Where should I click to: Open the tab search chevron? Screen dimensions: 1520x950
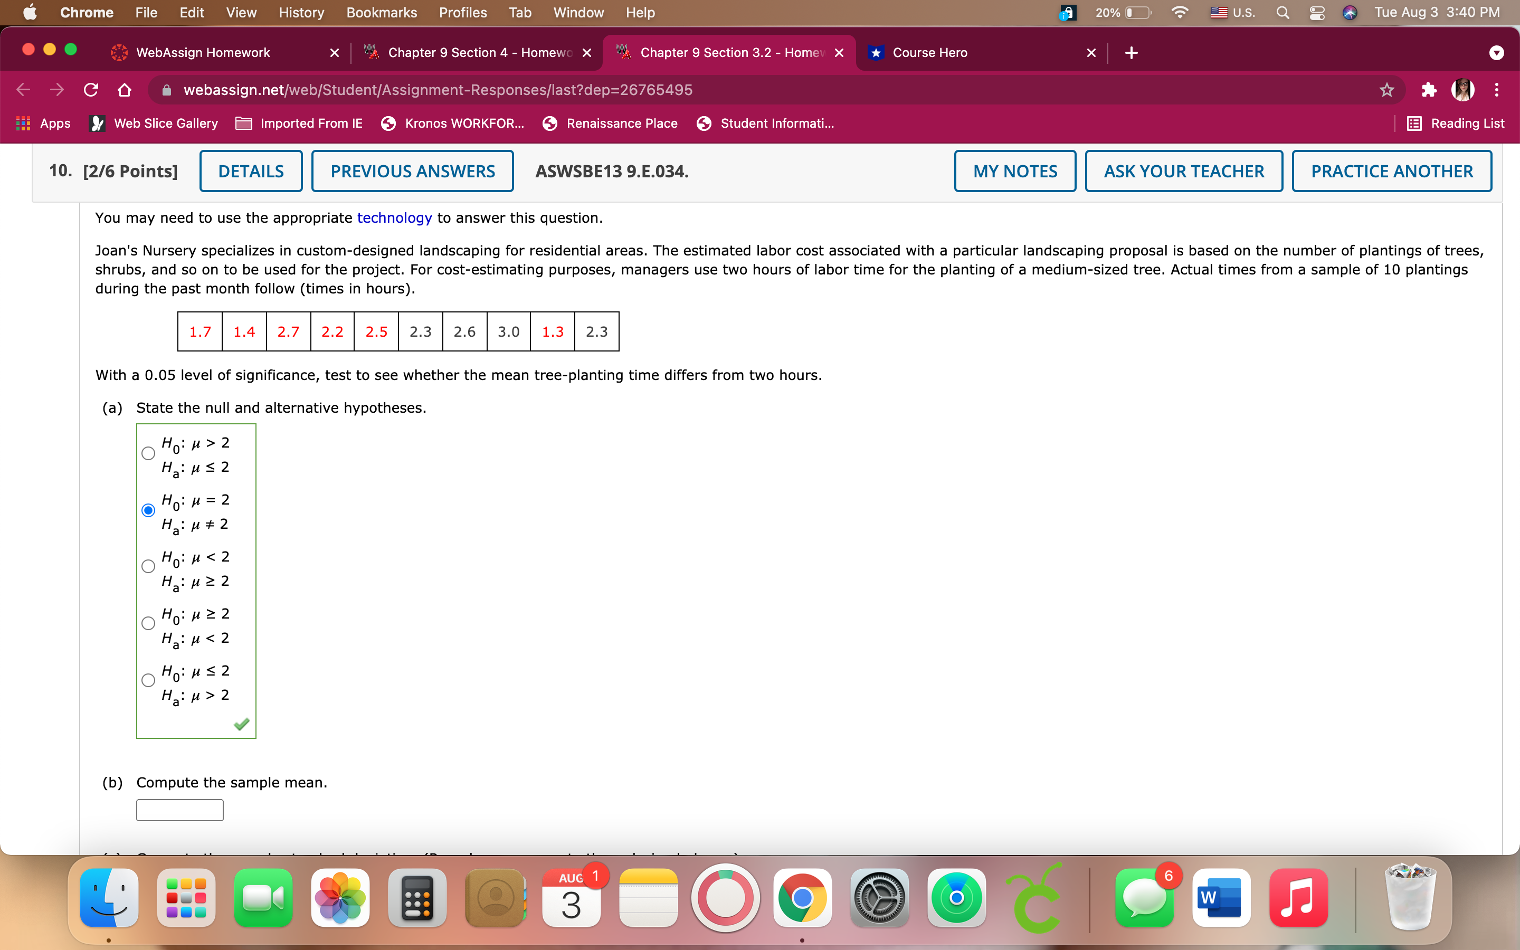pyautogui.click(x=1497, y=52)
